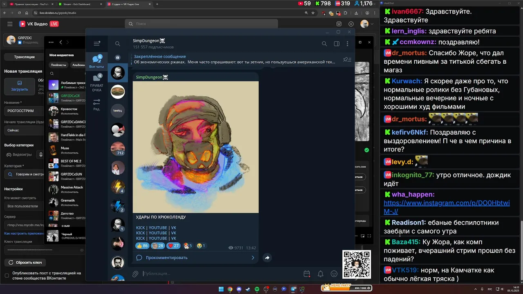Reveal the stream key with the eye icon
The width and height of the screenshot is (523, 294).
(x=82, y=250)
